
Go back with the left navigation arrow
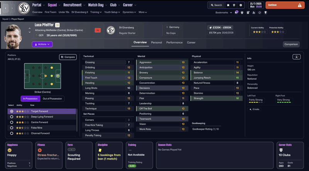point(5,8)
